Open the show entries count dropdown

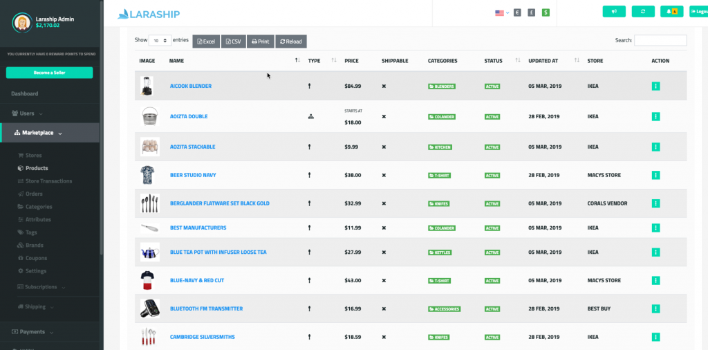[160, 41]
